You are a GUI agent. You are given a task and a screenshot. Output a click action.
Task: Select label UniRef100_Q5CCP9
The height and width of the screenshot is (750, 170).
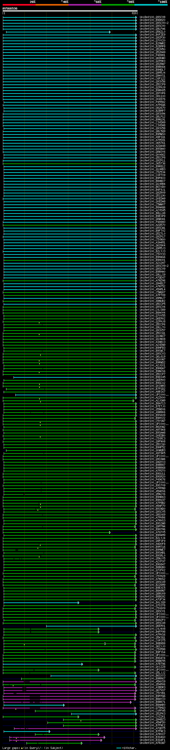tap(152, 84)
